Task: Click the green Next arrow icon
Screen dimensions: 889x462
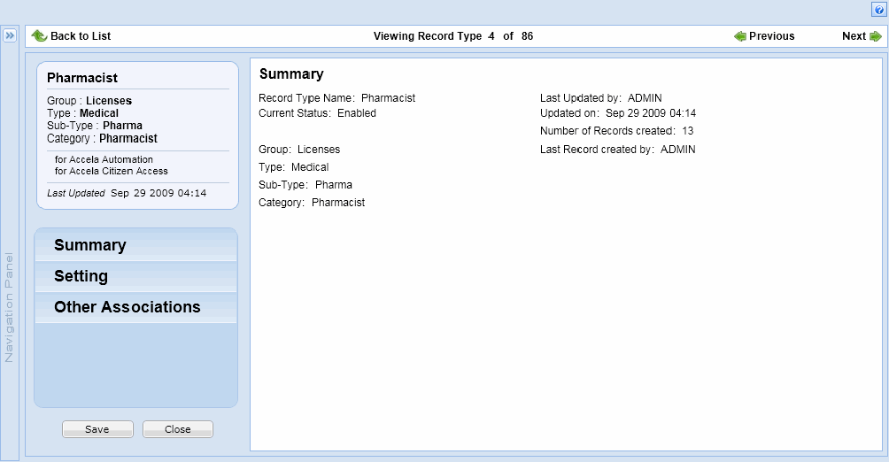Action: point(876,36)
